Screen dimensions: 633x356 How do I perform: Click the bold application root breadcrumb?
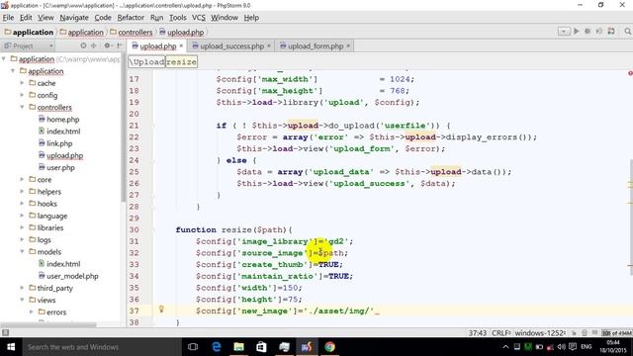coord(29,32)
